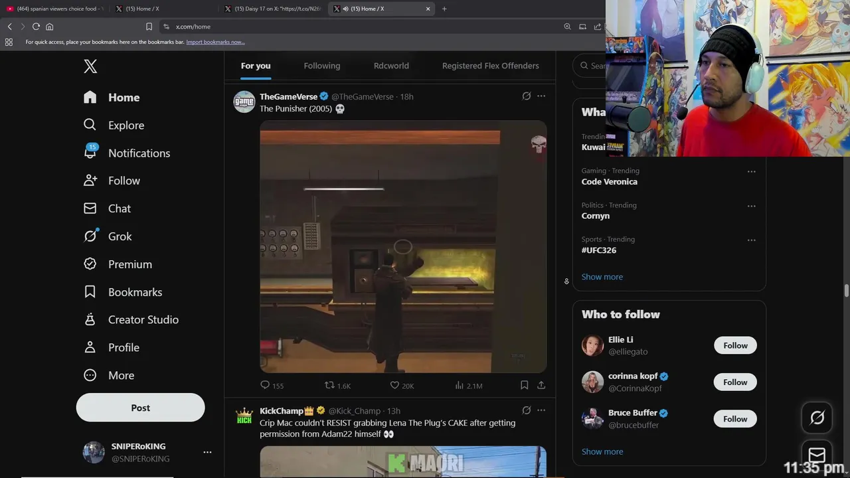Open options for #UFC326 trend
Viewport: 850px width, 478px height.
pyautogui.click(x=752, y=240)
